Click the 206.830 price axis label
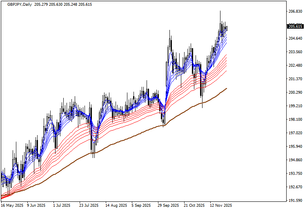The image size is (305, 210). tap(295, 11)
